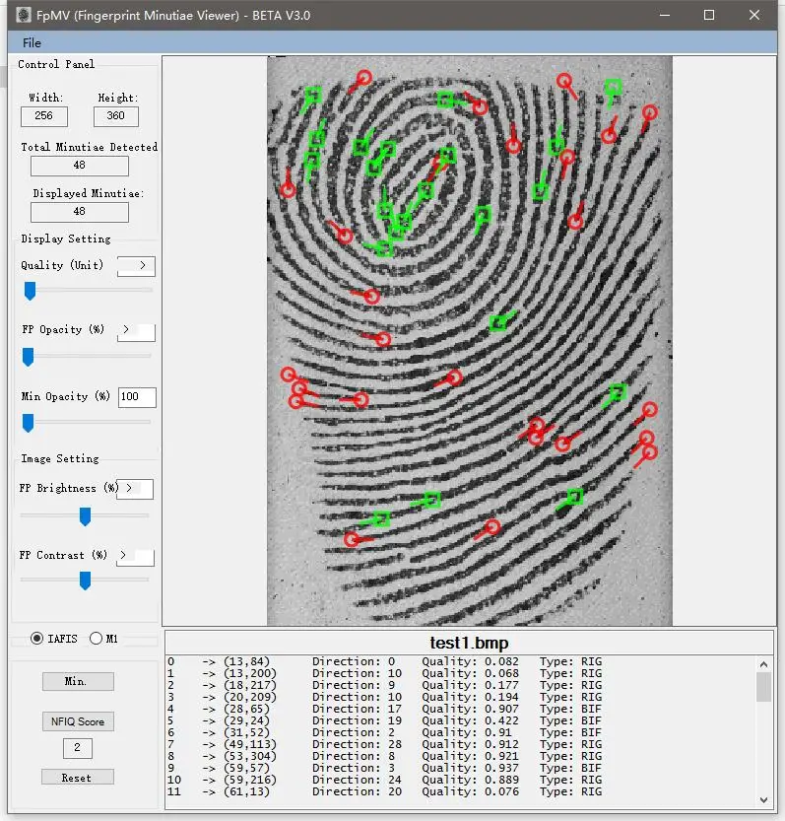Click the bottom-most red circle minutia marker
The height and width of the screenshot is (821, 785).
click(x=352, y=539)
